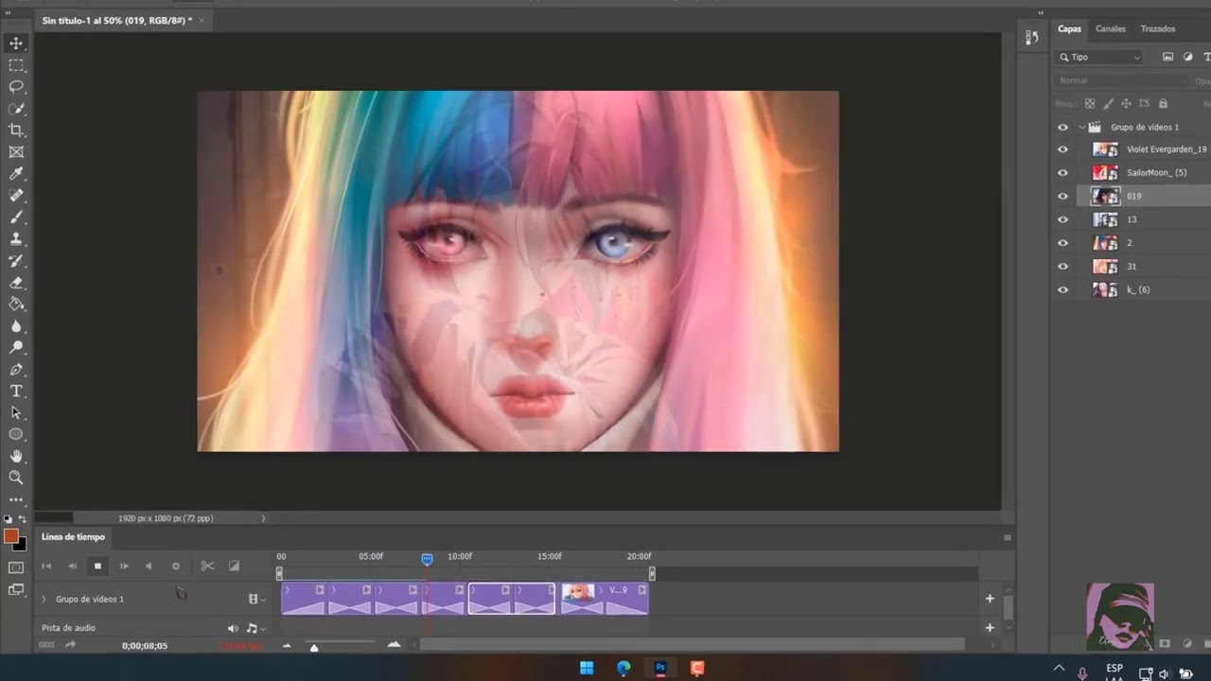Select the Horizontal Type tool

coord(16,392)
